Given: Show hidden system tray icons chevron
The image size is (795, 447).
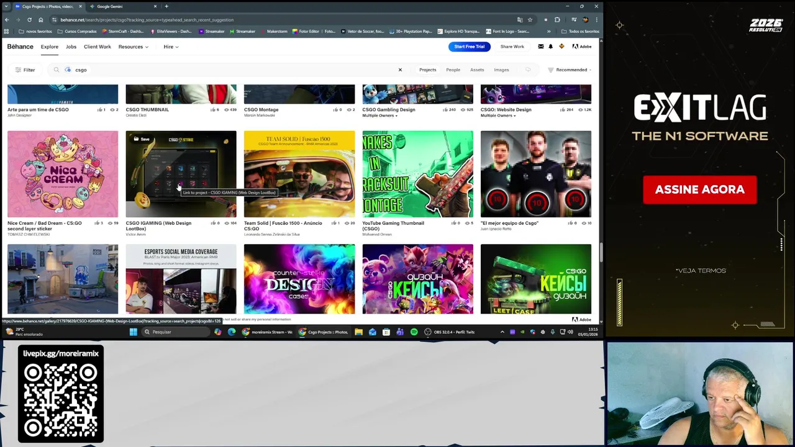Looking at the screenshot, I should (502, 332).
